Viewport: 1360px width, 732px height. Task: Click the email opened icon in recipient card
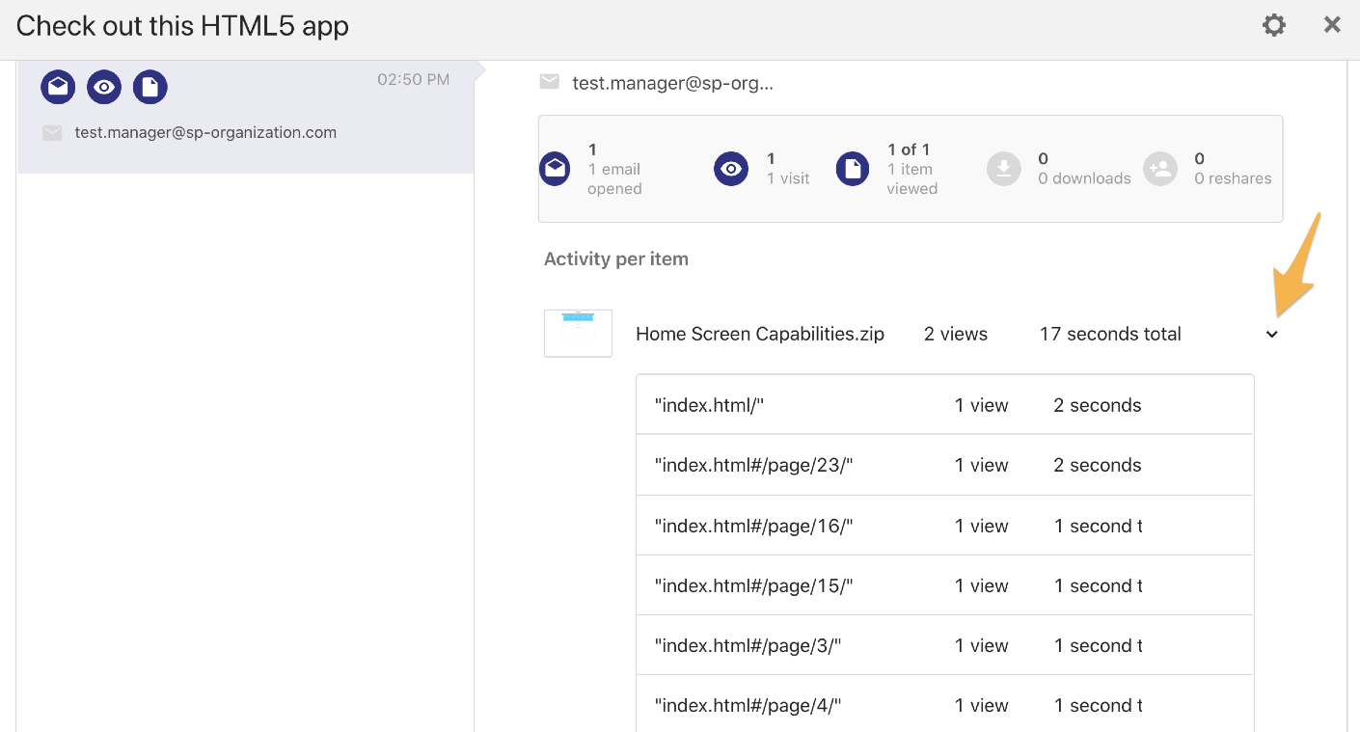point(58,87)
